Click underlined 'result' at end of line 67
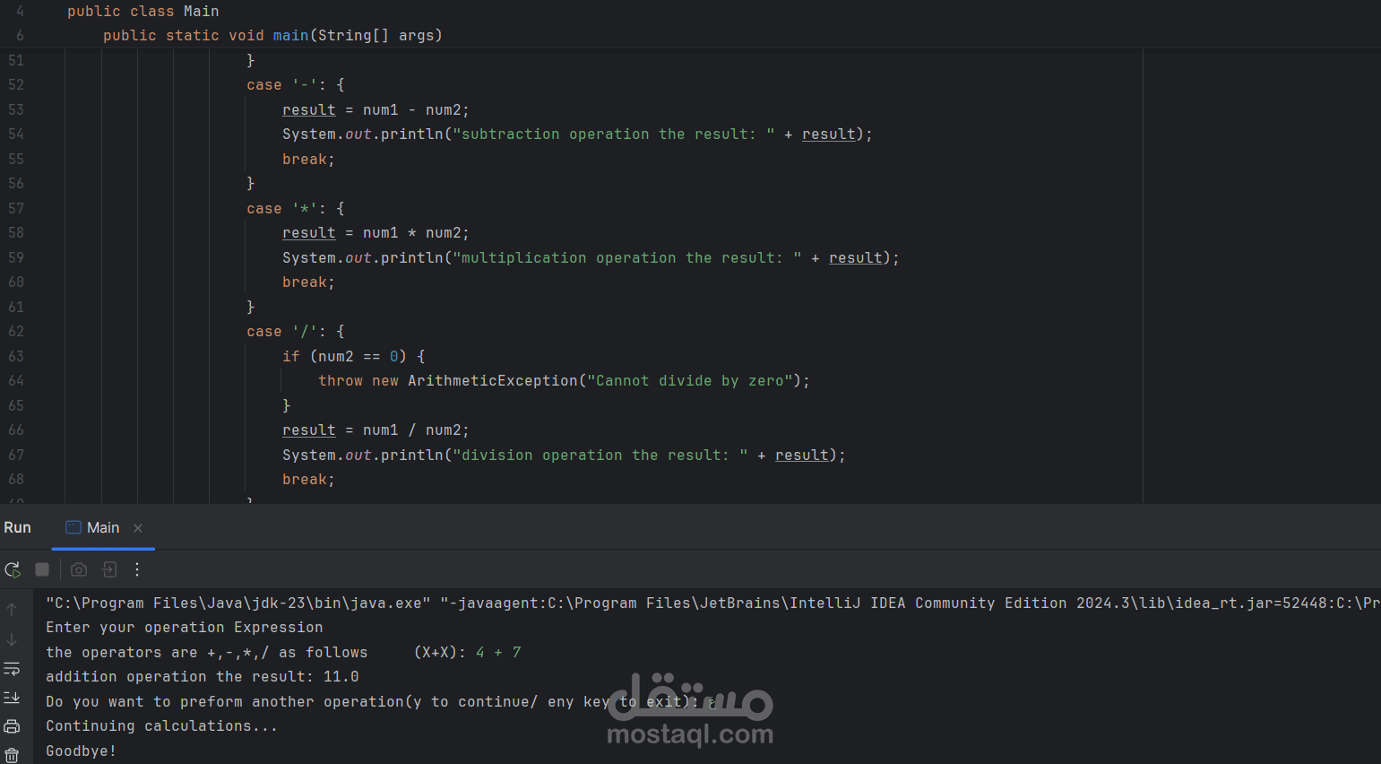The image size is (1381, 764). pos(802,456)
